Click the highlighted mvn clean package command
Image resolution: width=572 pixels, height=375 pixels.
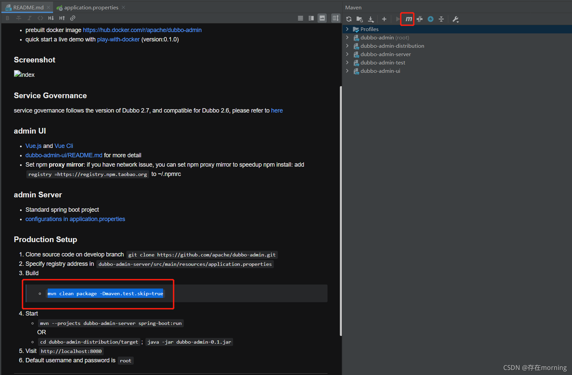coord(105,294)
